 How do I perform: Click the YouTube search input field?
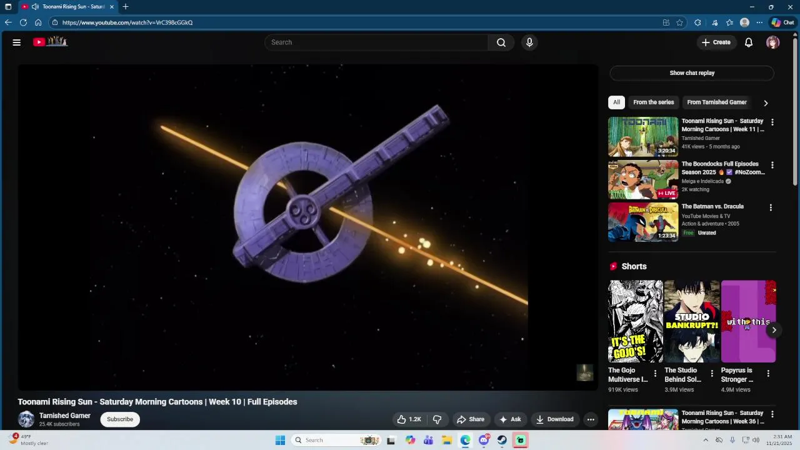pyautogui.click(x=377, y=42)
